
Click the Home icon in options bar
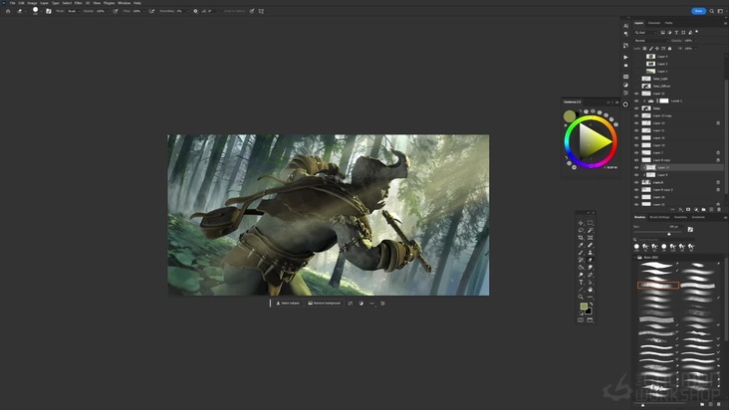[x=8, y=11]
